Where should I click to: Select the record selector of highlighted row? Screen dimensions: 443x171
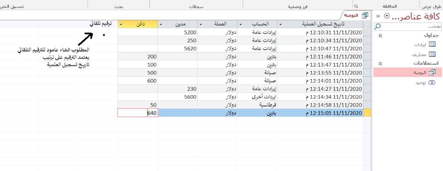pyautogui.click(x=367, y=113)
